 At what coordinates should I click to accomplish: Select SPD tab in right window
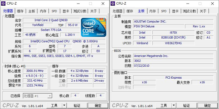[x=164, y=11]
